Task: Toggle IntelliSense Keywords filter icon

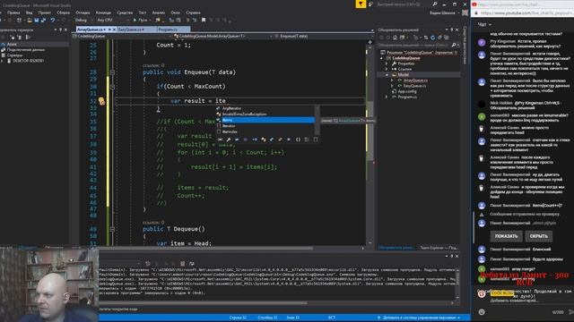Action: point(307,140)
